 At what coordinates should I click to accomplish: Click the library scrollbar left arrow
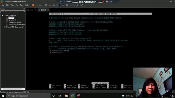click(x=2, y=89)
